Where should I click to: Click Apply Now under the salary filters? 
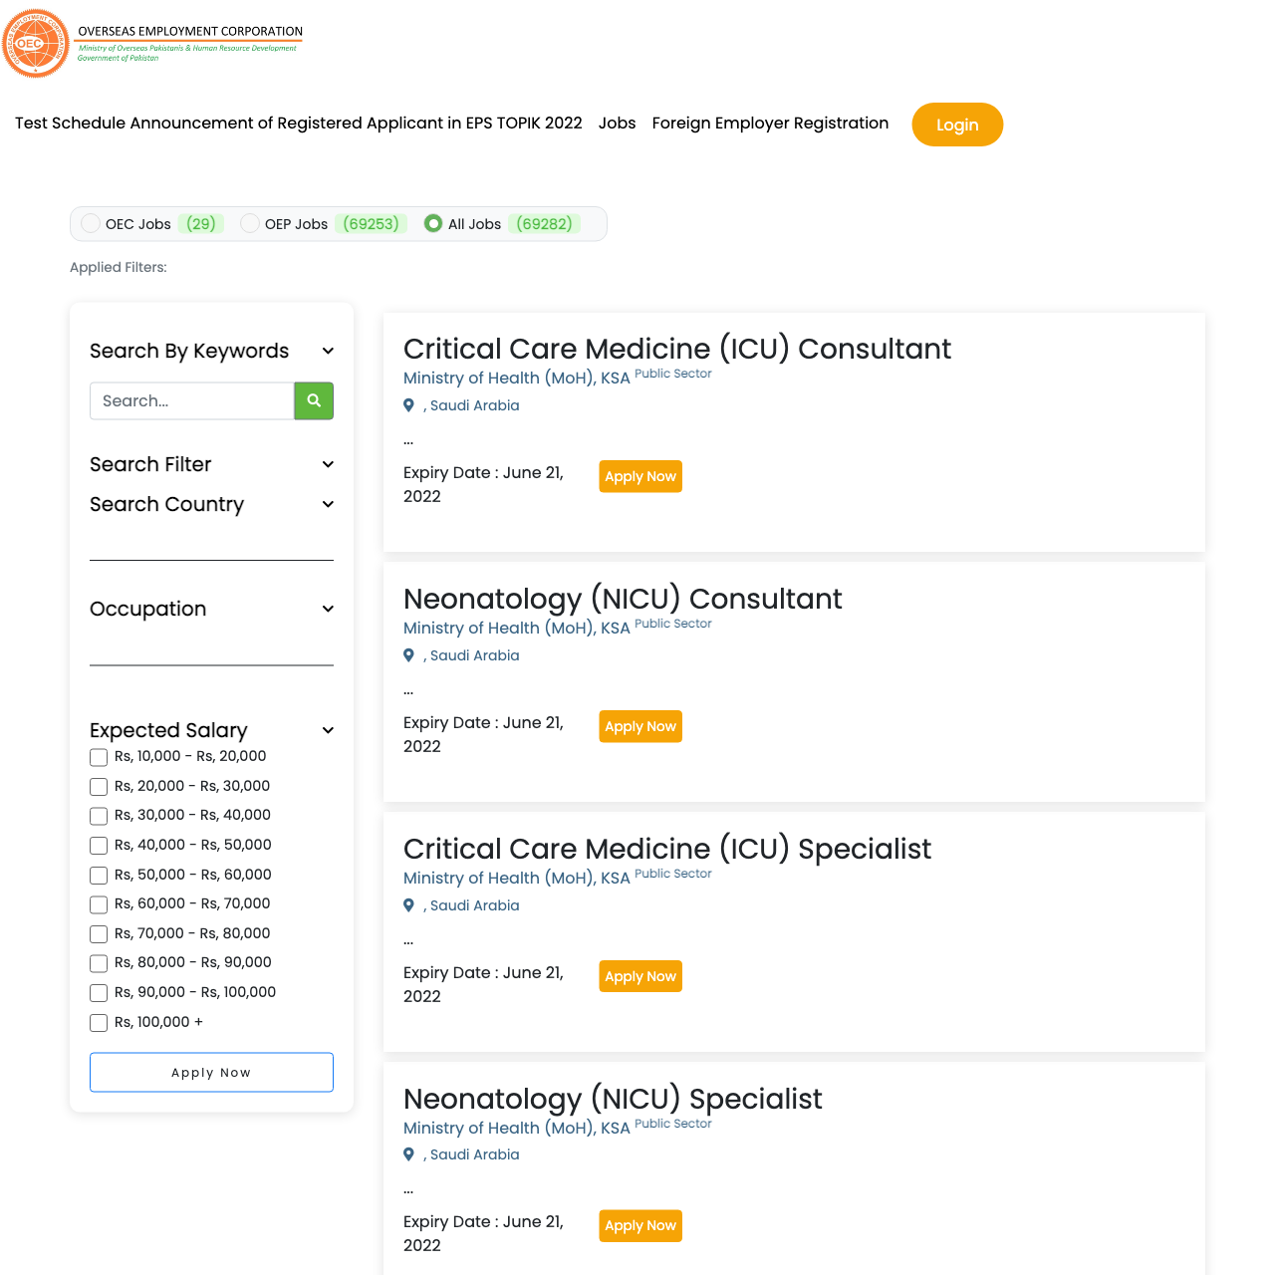211,1072
